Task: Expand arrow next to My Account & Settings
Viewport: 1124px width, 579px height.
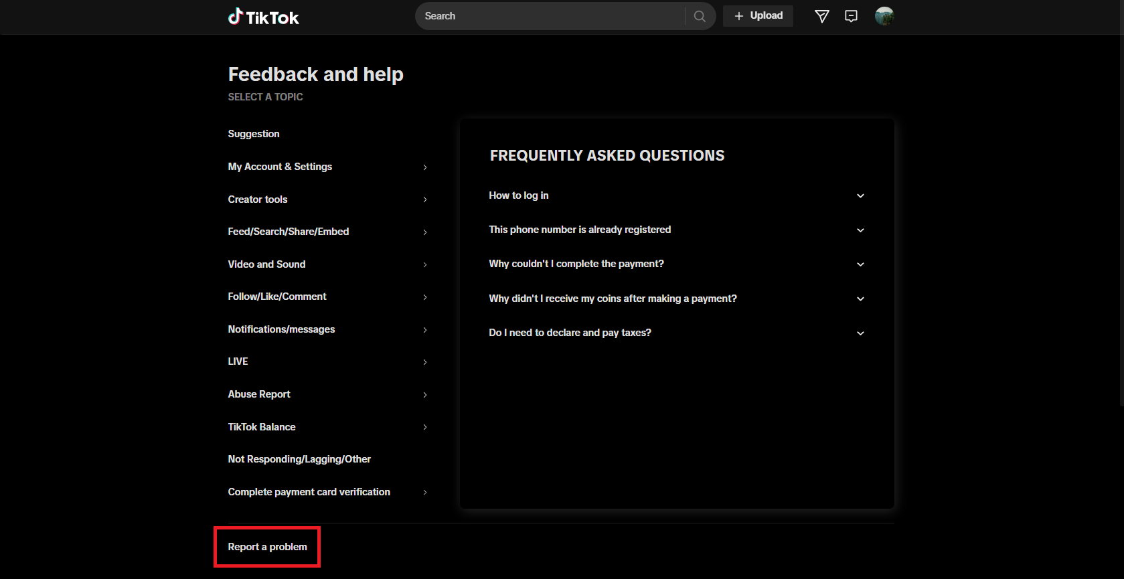Action: [x=425, y=167]
